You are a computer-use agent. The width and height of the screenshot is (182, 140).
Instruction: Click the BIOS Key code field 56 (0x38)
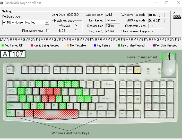pyautogui.click(x=155, y=21)
